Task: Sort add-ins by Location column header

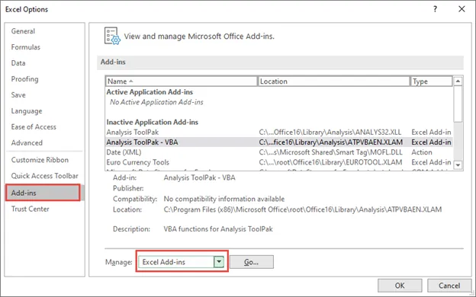Action: pos(333,81)
